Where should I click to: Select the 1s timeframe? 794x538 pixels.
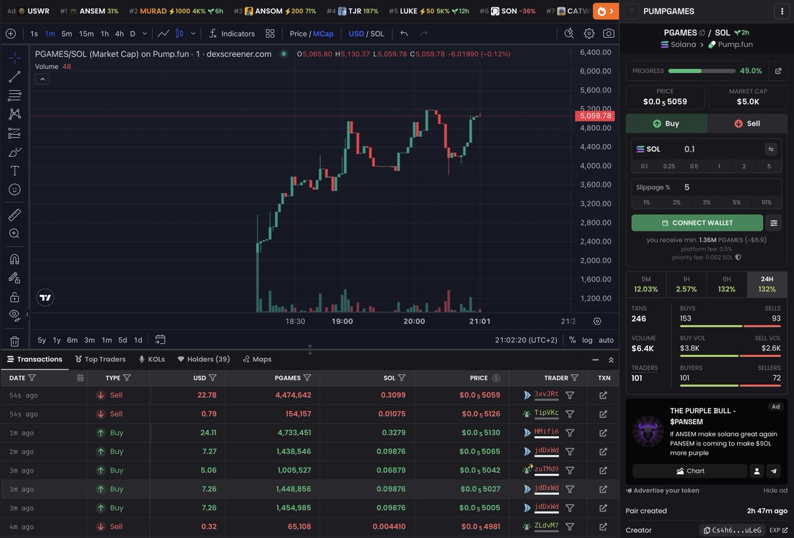34,34
